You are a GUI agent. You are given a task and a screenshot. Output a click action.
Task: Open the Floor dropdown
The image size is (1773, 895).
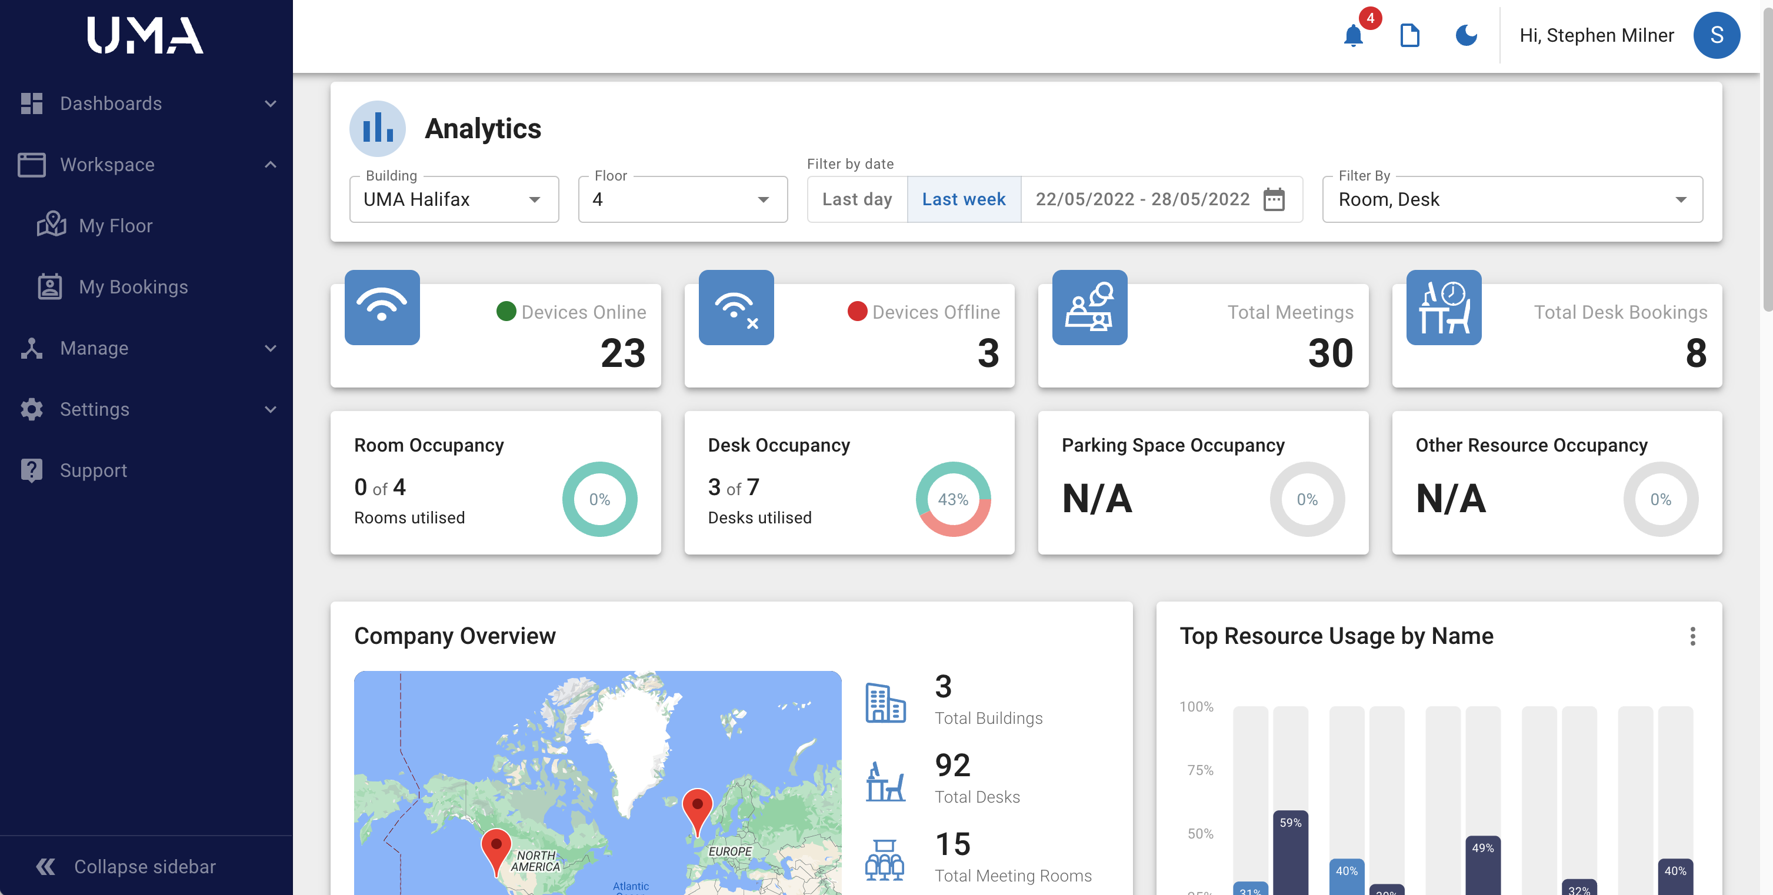pyautogui.click(x=682, y=199)
